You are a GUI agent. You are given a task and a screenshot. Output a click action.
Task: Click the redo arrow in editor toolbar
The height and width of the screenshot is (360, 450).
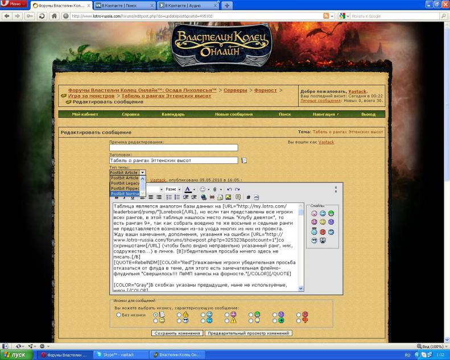click(237, 189)
